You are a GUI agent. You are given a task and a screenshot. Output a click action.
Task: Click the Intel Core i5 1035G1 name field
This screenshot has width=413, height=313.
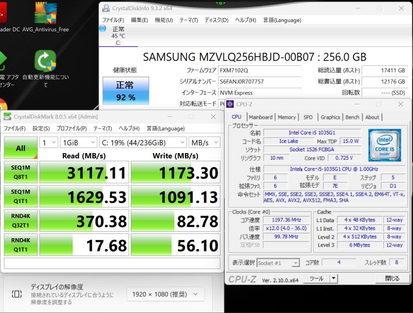312,133
